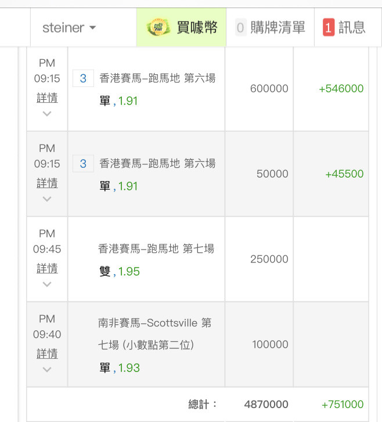Expand chevron under the 09:45 bet row
Image resolution: width=382 pixels, height=422 pixels.
(47, 284)
